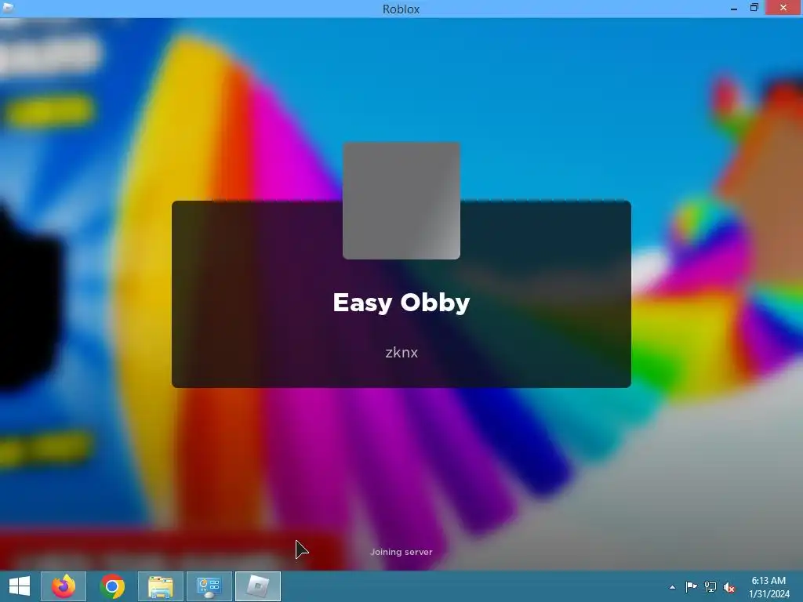This screenshot has width=803, height=602.
Task: Launch Firefox from the taskbar
Action: (64, 586)
